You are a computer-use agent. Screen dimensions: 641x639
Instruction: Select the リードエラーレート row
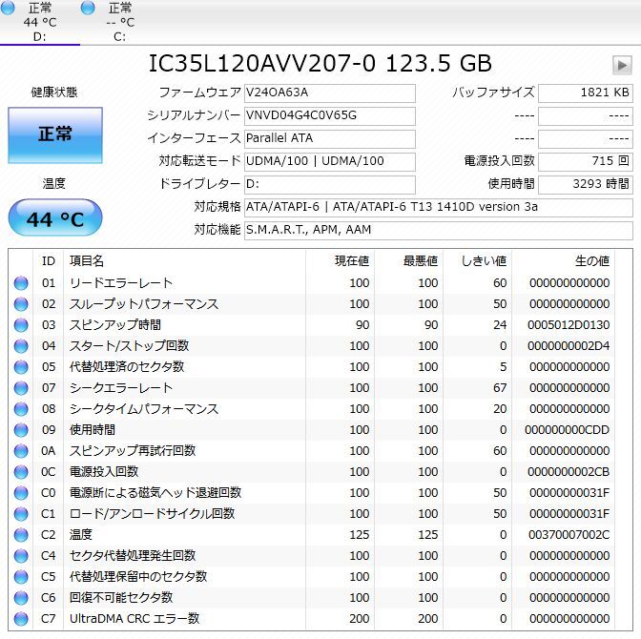[312, 283]
